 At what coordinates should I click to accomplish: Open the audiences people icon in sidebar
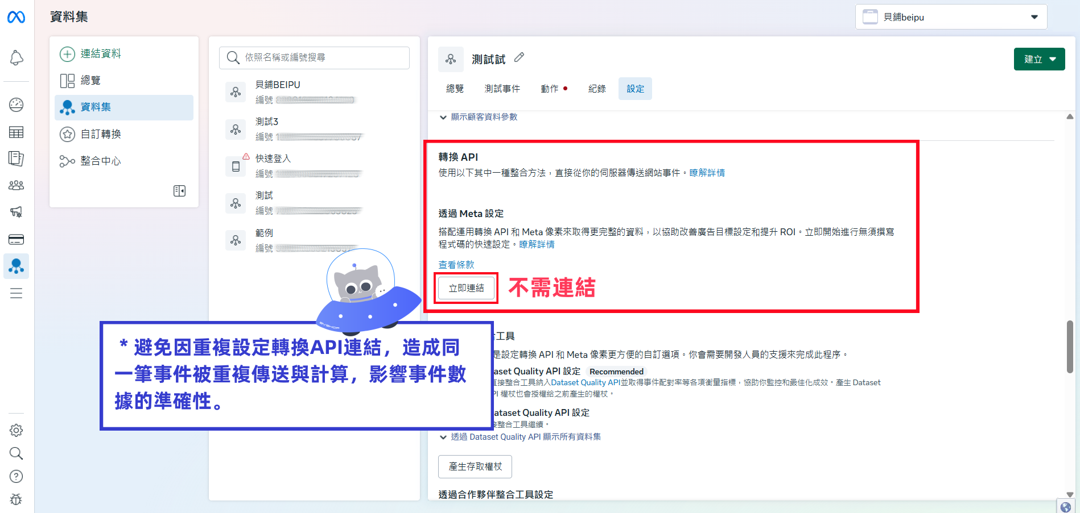17,185
